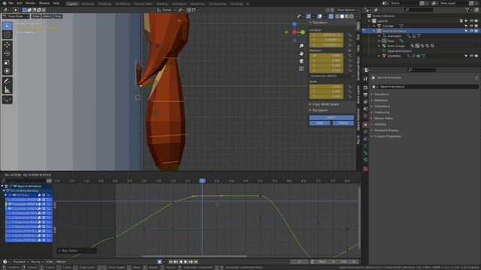This screenshot has width=481, height=270.
Task: Hide Squirrel-Armature in outliner viewport
Action: pyautogui.click(x=471, y=31)
